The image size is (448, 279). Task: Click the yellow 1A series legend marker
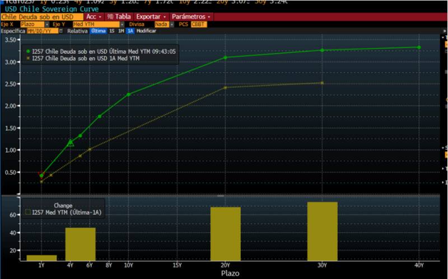coord(28,58)
